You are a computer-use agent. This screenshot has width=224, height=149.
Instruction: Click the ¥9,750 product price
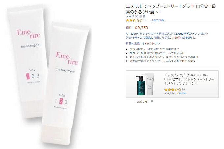point(141,28)
